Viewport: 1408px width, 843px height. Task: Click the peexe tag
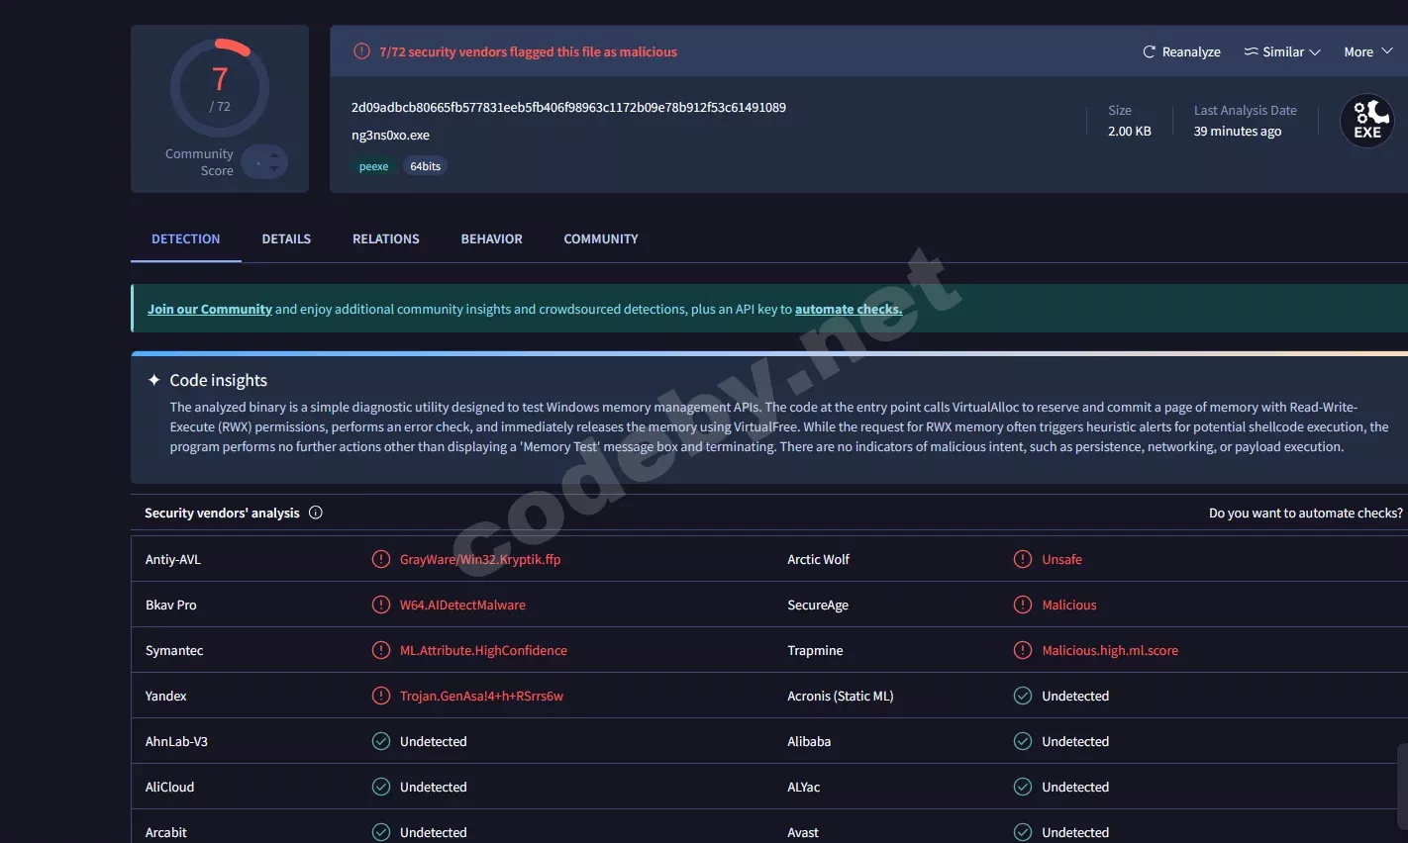[x=373, y=166]
